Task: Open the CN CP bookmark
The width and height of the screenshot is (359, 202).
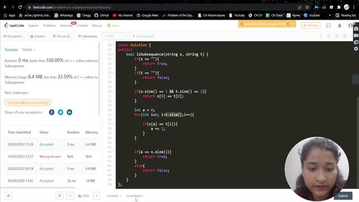Action: (255, 15)
